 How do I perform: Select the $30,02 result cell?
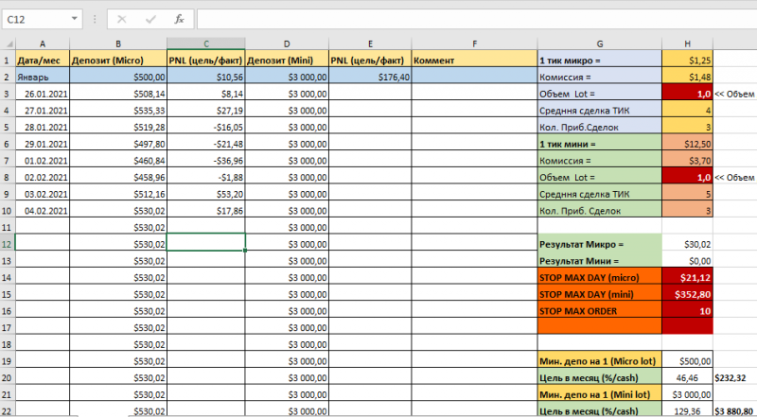pos(688,244)
